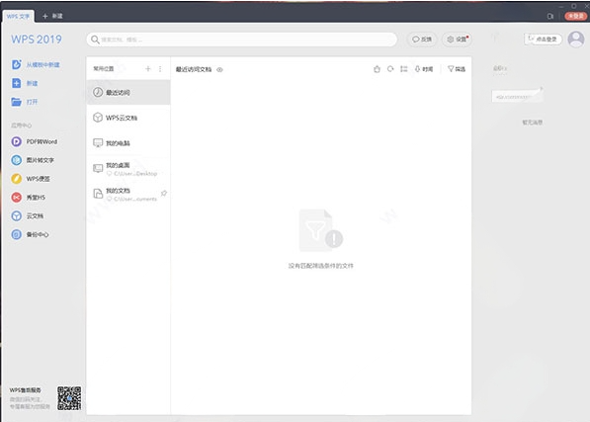Toggle the list view layout icon
Screen dimensions: 590x422
click(404, 69)
